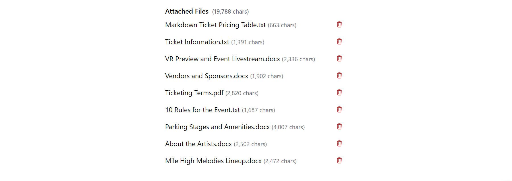Image resolution: width=512 pixels, height=181 pixels.
Task: Open the Vendors and Sponsors.docx entry
Action: [207, 76]
